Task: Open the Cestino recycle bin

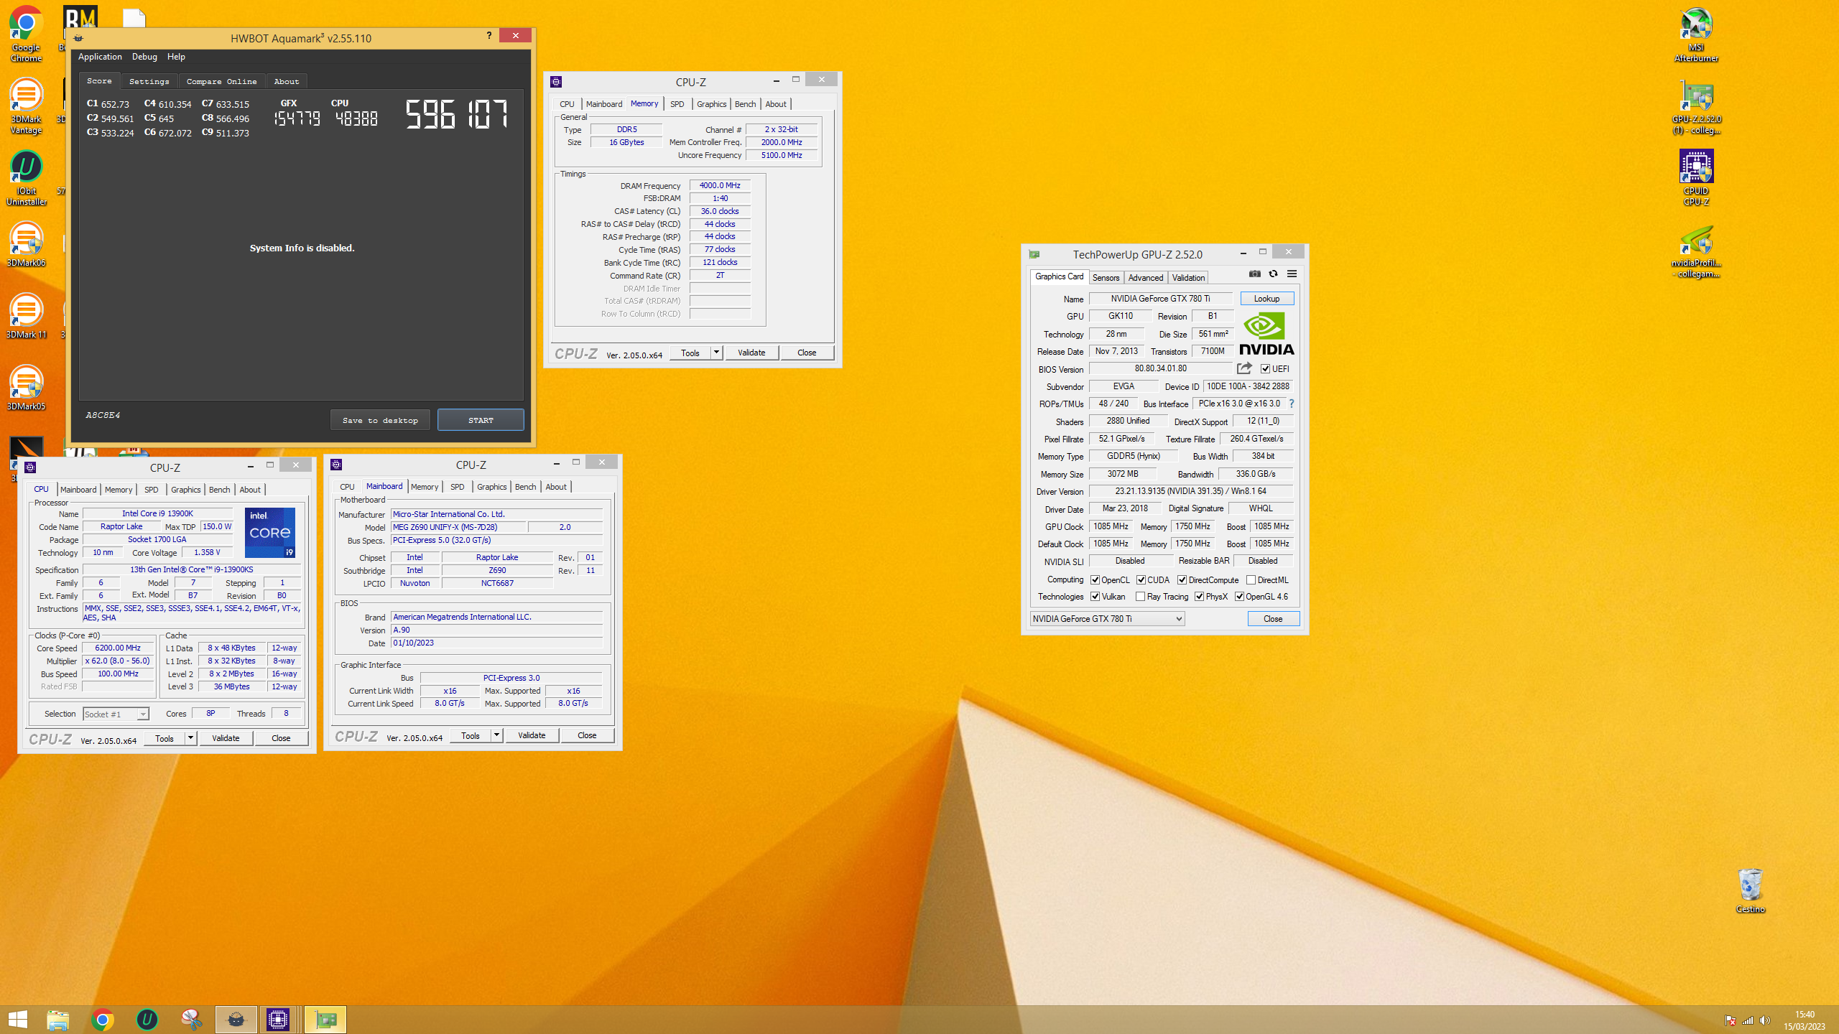Action: 1751,890
